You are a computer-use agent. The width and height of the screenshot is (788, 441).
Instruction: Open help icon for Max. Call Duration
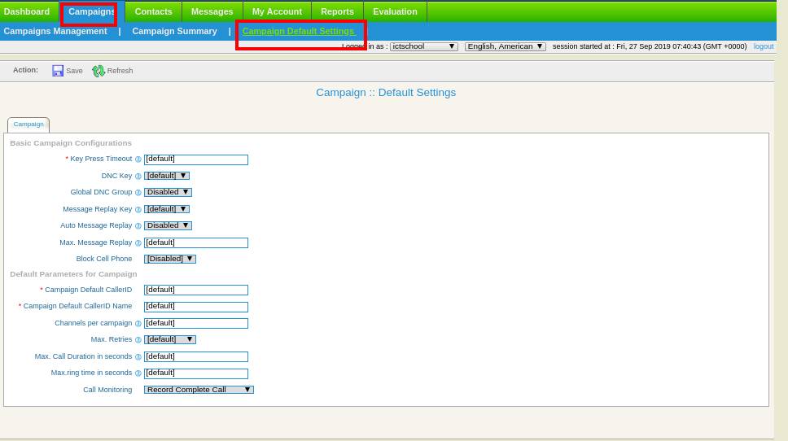pos(138,357)
